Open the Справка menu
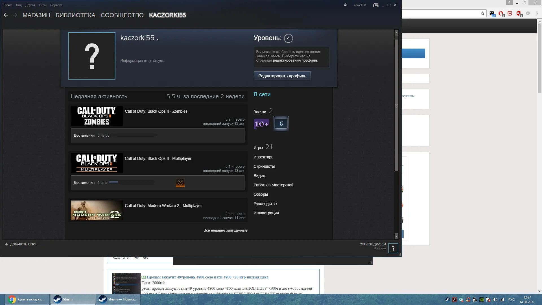The width and height of the screenshot is (542, 305). coord(56,5)
